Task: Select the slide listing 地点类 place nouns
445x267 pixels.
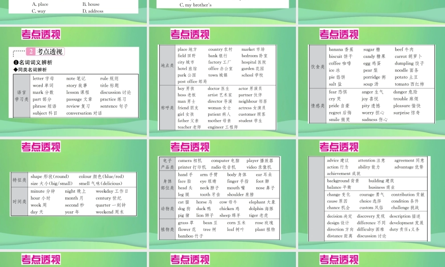Action: coord(222,81)
